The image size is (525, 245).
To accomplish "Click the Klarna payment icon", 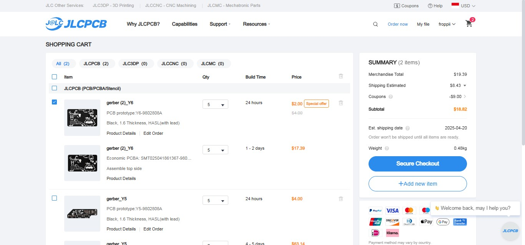I will pyautogui.click(x=392, y=233).
